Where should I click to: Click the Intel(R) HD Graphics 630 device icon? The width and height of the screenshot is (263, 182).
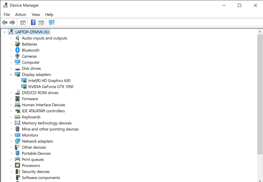[24, 81]
